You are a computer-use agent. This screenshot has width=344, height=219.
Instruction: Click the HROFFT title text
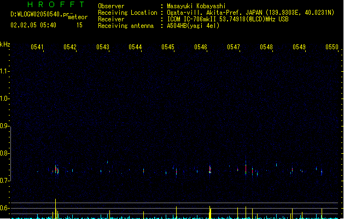(56, 4)
